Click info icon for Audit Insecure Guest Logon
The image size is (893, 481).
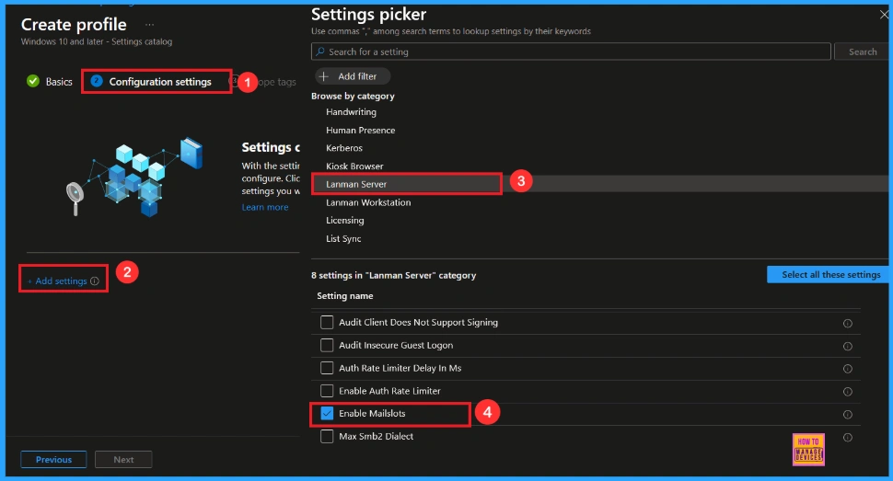point(847,346)
